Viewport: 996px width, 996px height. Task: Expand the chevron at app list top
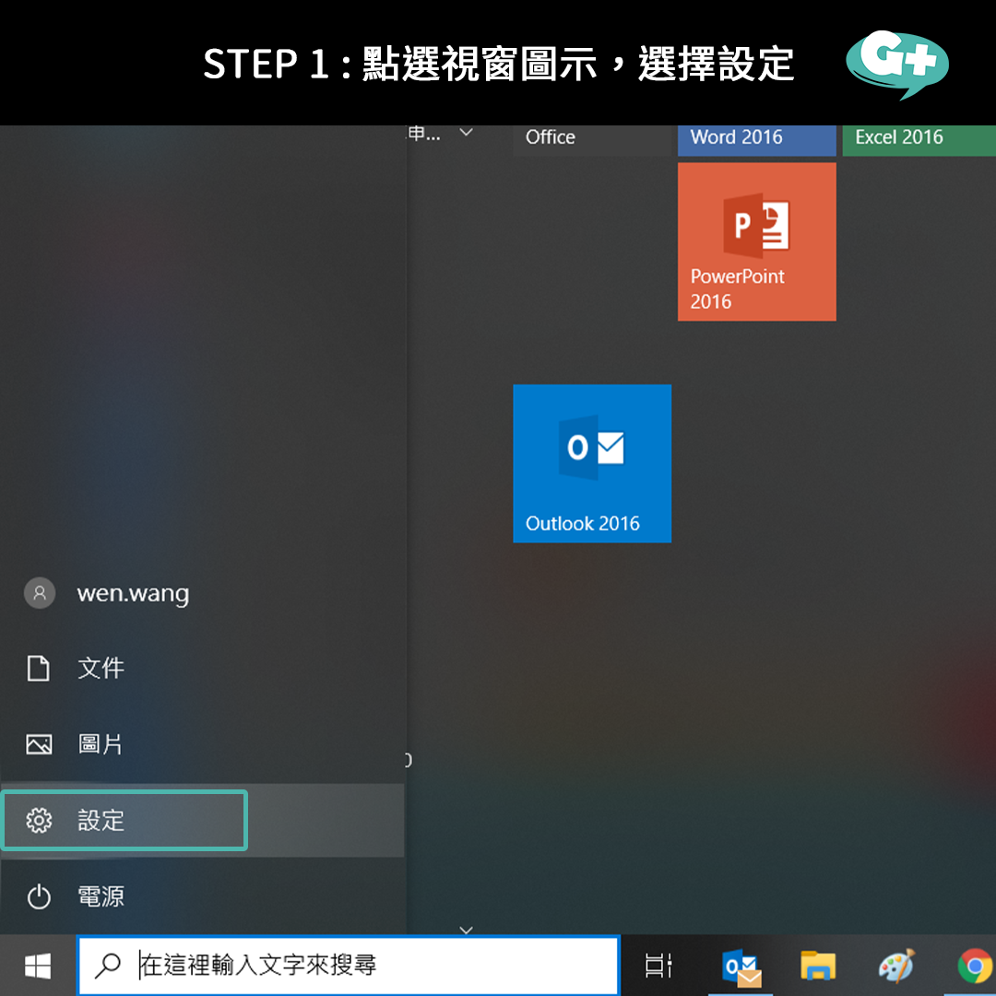(467, 132)
